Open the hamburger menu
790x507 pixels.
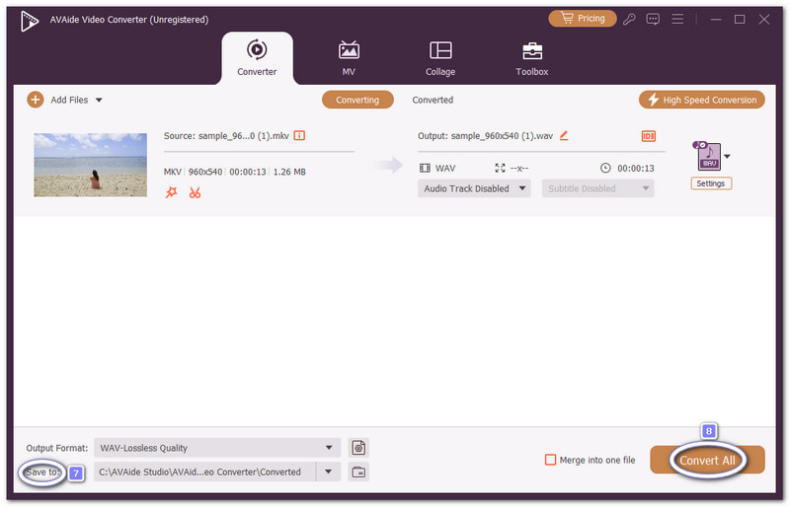677,19
